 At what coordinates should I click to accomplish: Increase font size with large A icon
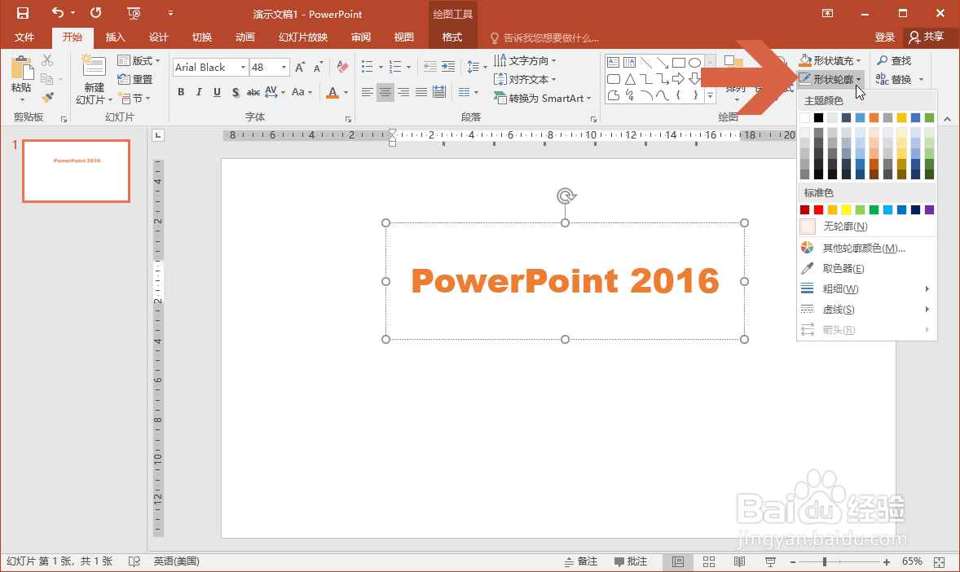299,68
